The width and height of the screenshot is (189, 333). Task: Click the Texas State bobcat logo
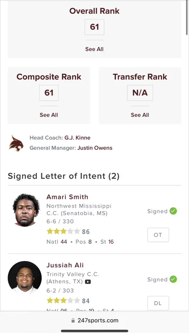point(16,143)
